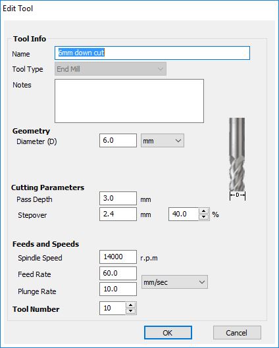
Task: Select the Diameter value field
Action: (118, 140)
